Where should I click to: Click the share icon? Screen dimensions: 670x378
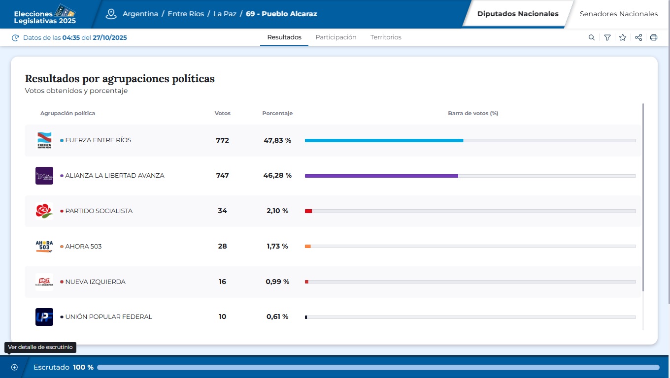pyautogui.click(x=638, y=37)
